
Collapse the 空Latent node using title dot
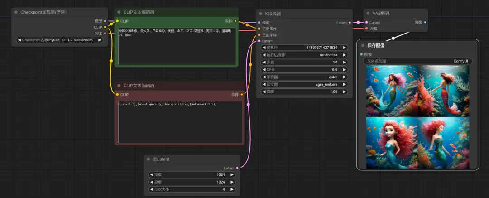(x=148, y=159)
